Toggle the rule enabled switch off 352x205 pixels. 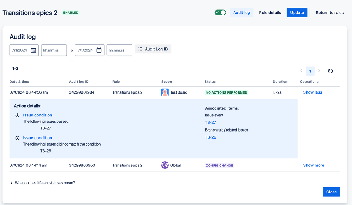pos(220,13)
